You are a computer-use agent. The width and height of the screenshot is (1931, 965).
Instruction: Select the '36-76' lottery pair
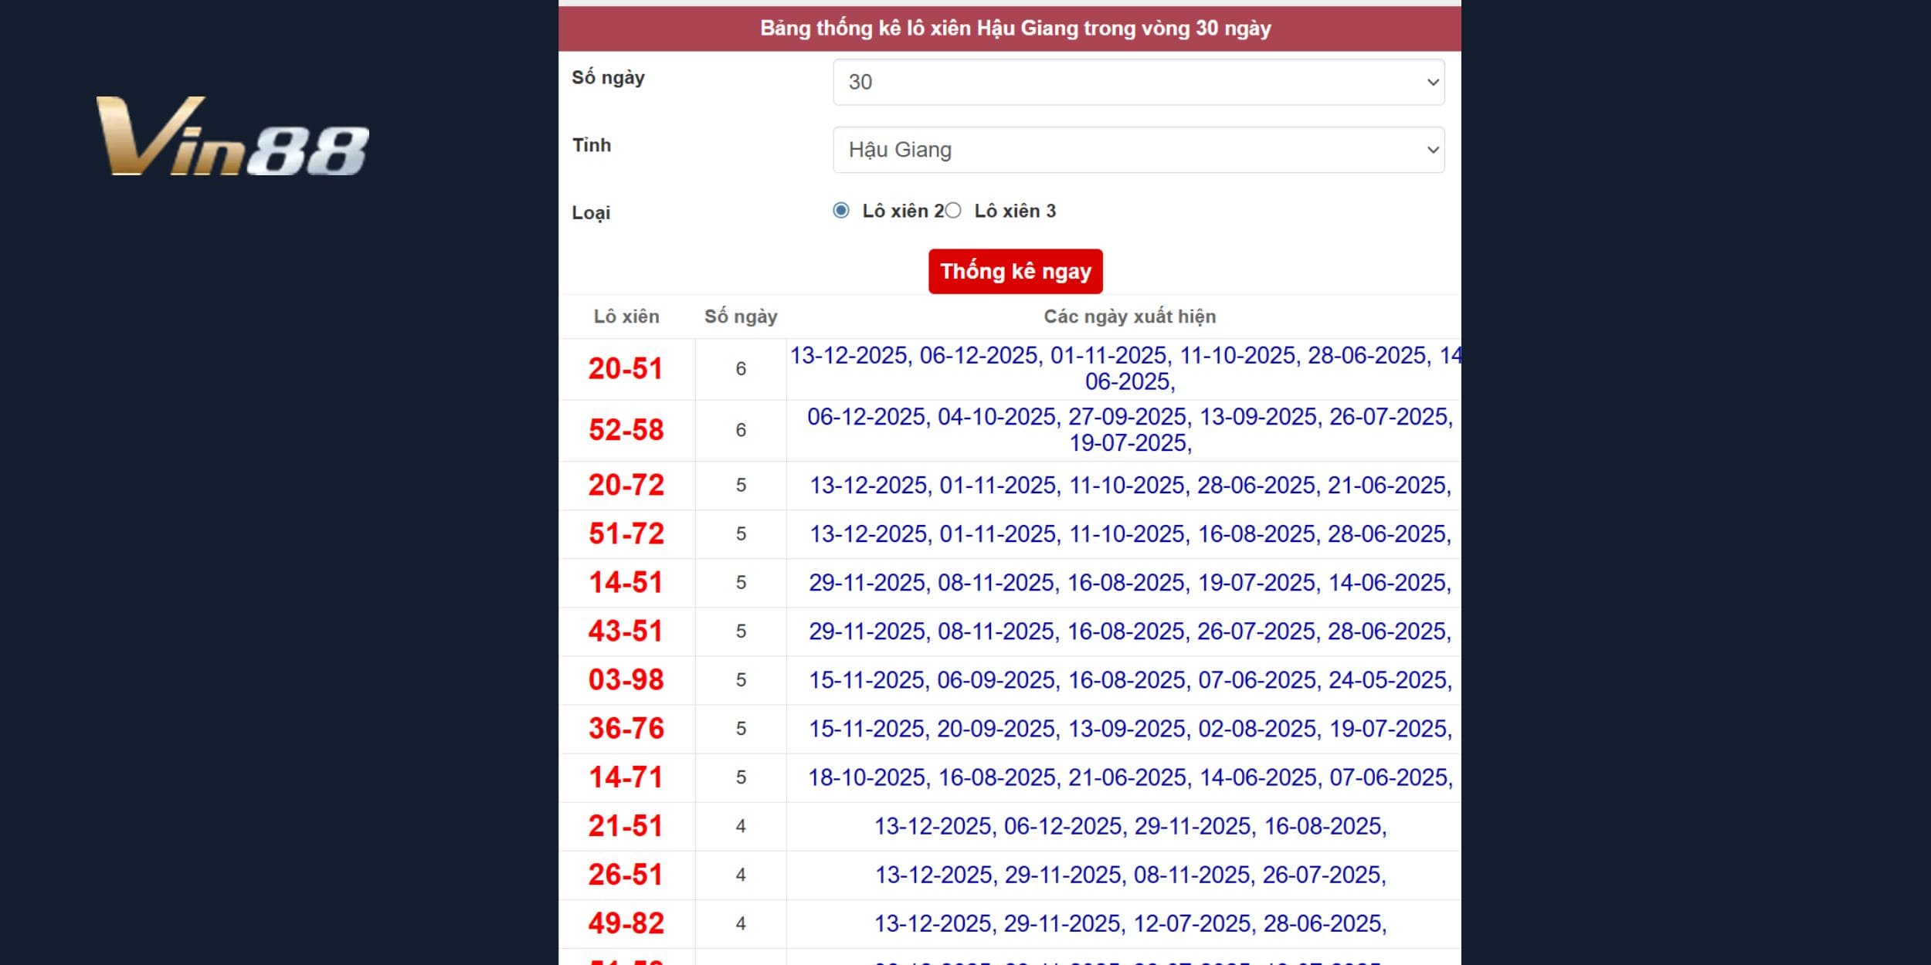pos(626,728)
